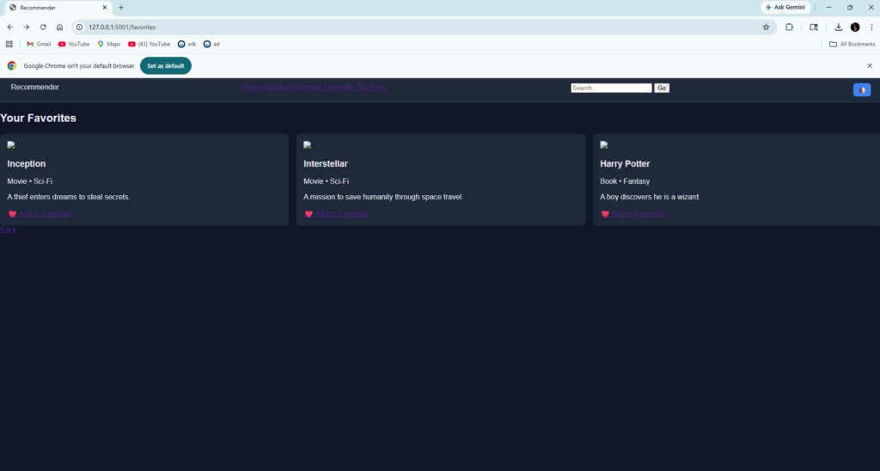This screenshot has height=471, width=880.
Task: Focus the Search input field
Action: [x=611, y=88]
